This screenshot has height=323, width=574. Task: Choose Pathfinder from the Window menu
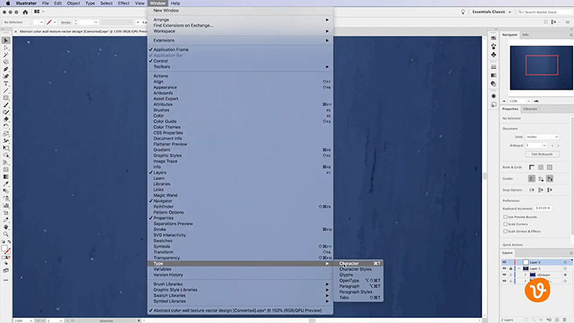click(x=240, y=207)
